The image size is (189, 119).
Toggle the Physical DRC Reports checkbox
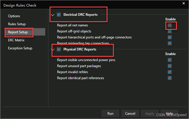coord(59,49)
